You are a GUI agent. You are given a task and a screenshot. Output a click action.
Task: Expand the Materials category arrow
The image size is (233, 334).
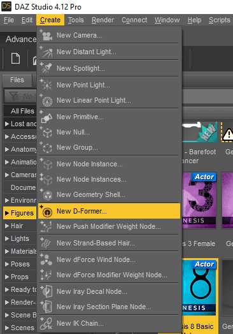(x=7, y=251)
